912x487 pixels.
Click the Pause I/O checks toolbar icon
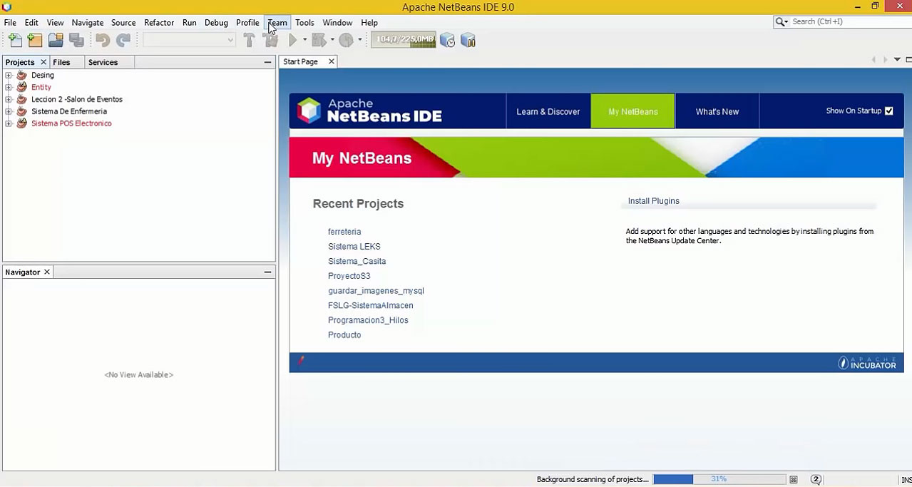468,41
